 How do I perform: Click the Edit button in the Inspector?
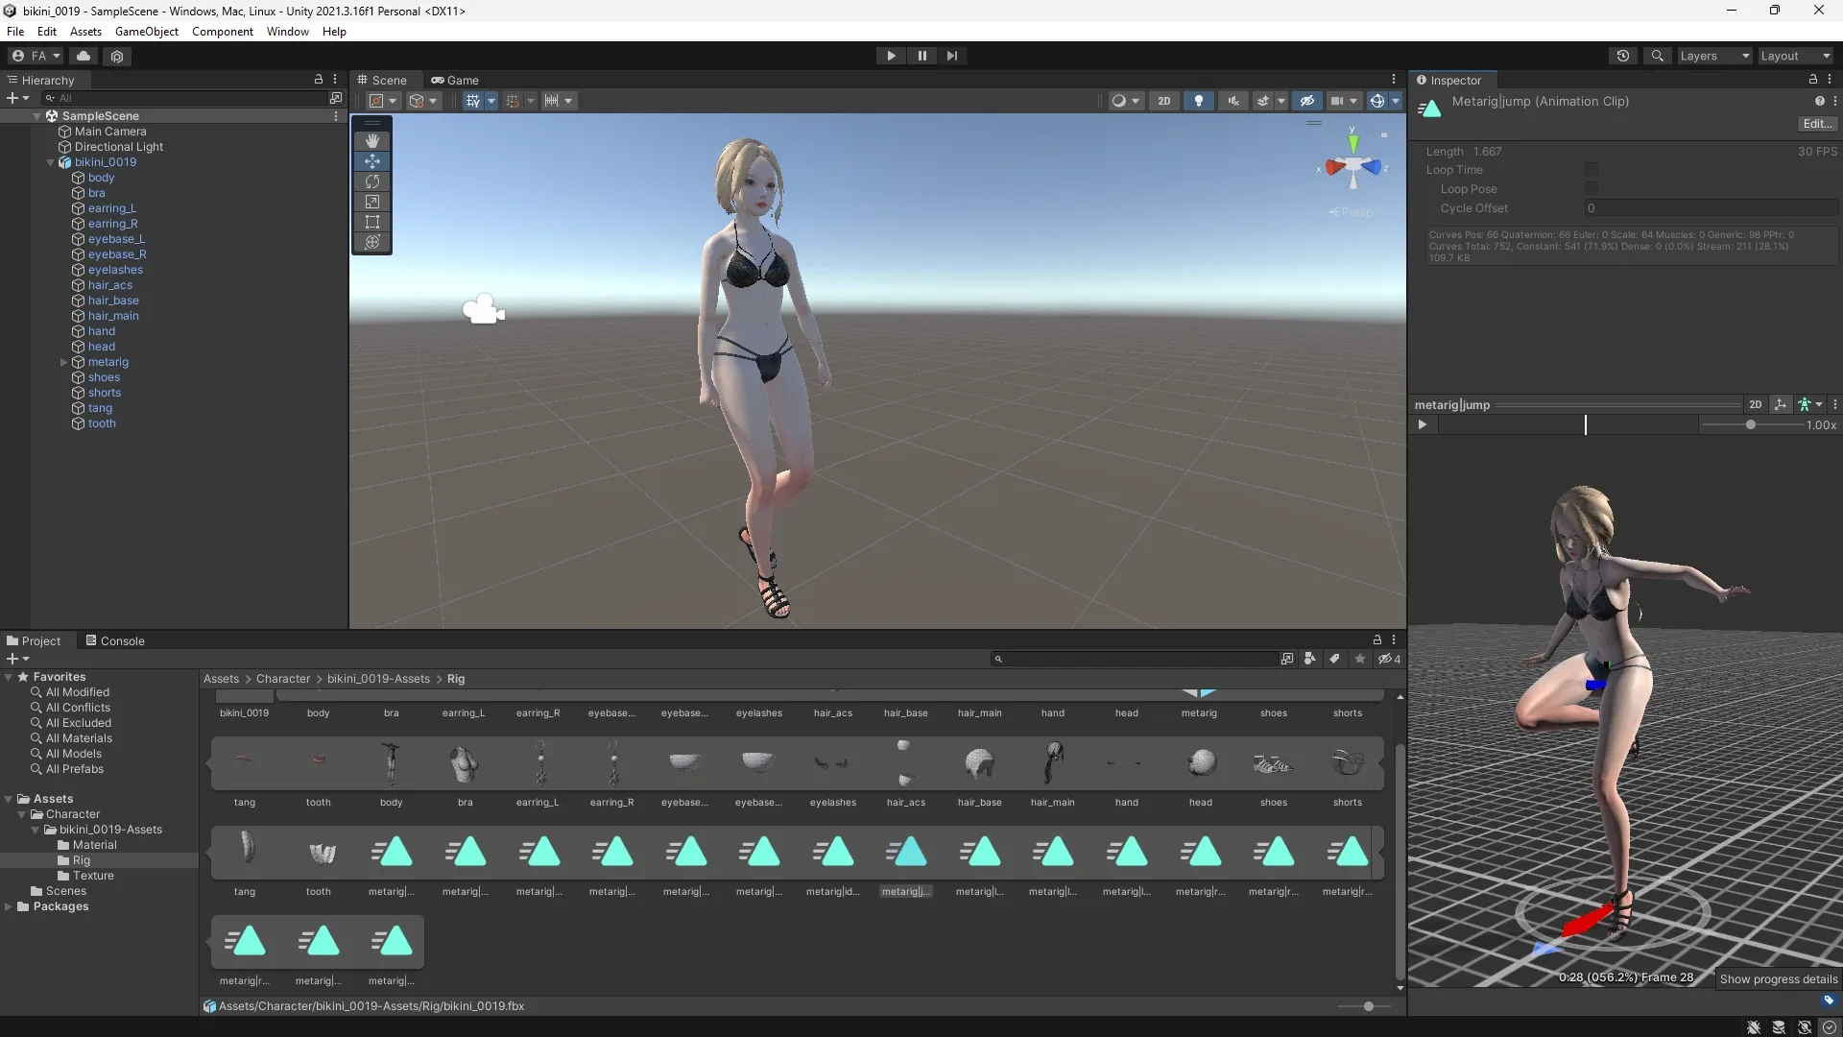pos(1816,123)
